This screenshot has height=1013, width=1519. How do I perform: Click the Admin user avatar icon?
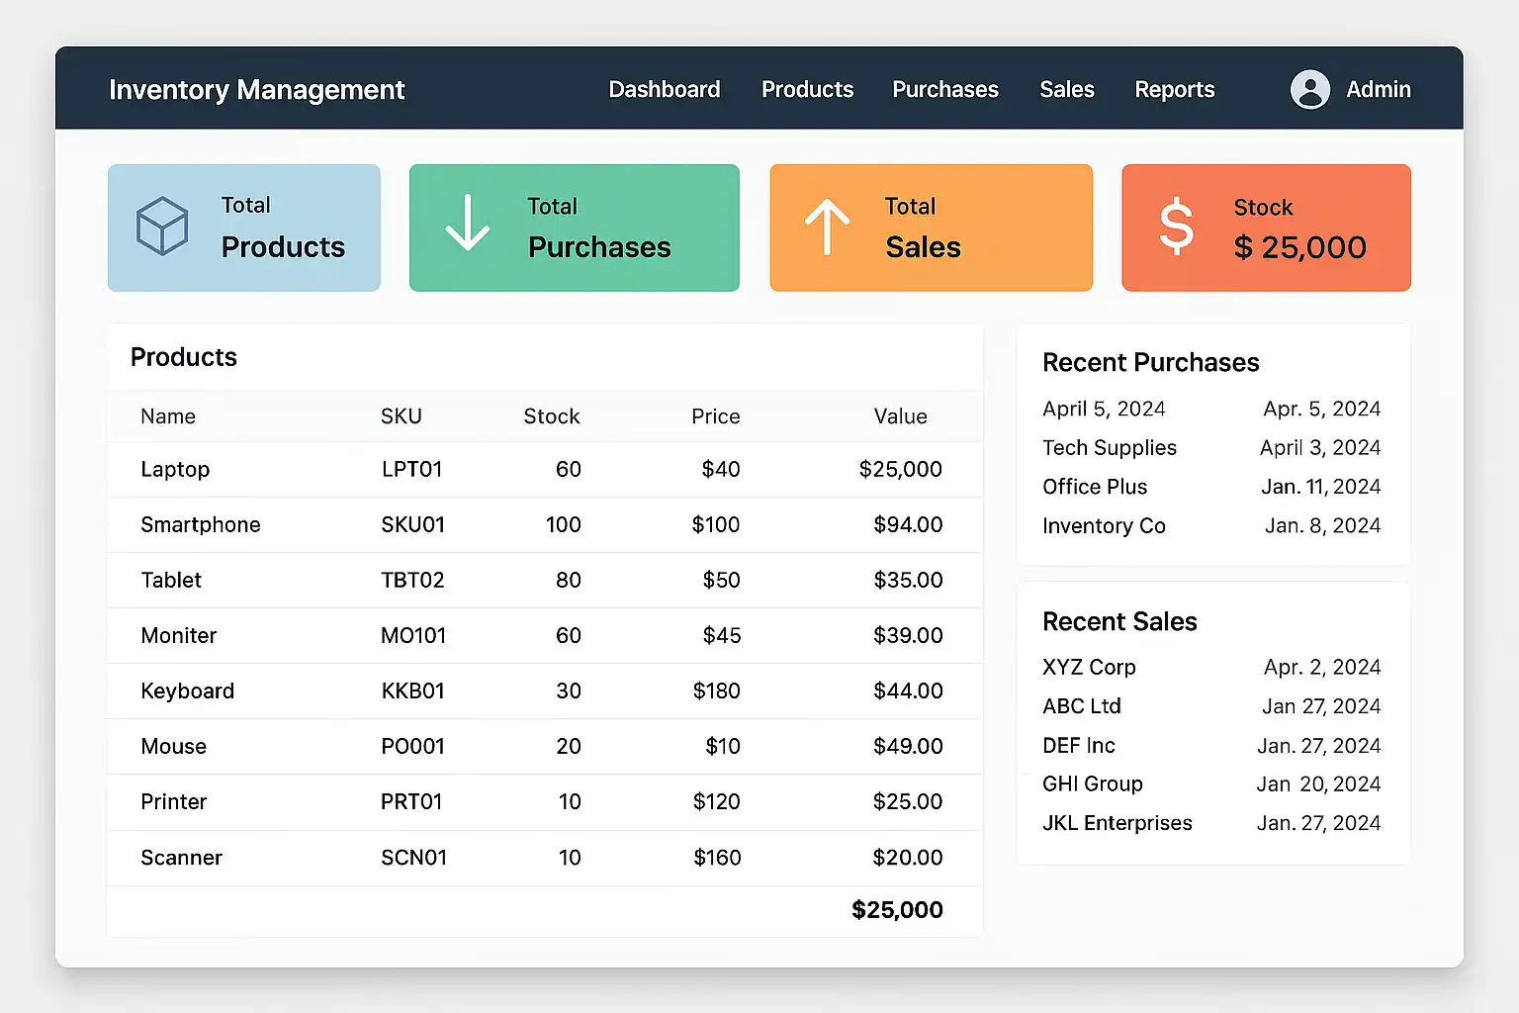tap(1309, 90)
